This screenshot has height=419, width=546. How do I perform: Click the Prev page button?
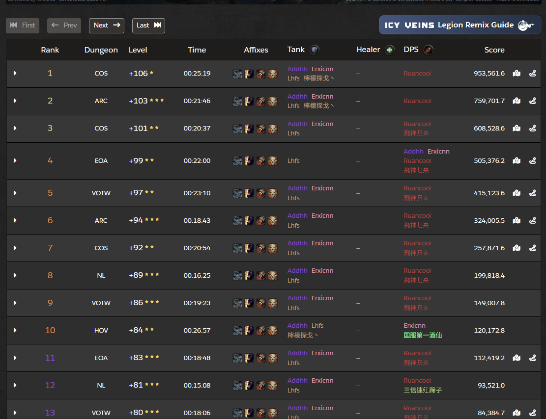pos(64,26)
